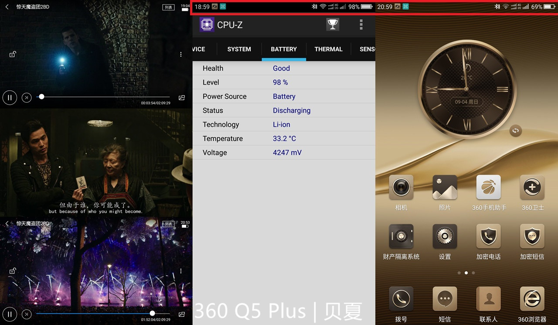Switch to the SYSTEM tab

pyautogui.click(x=239, y=49)
